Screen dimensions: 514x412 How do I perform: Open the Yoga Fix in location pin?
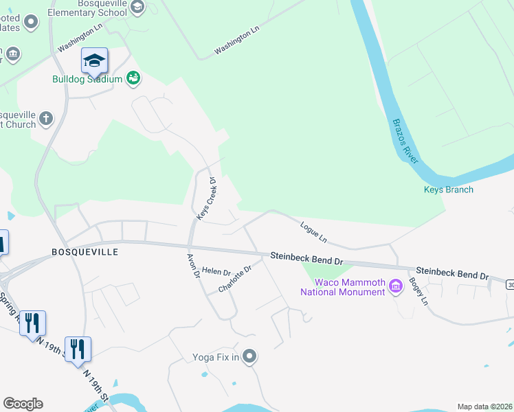click(249, 356)
